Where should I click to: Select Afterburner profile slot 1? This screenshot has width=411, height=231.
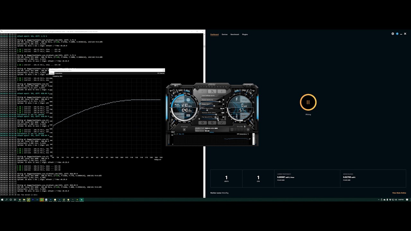coord(232,130)
